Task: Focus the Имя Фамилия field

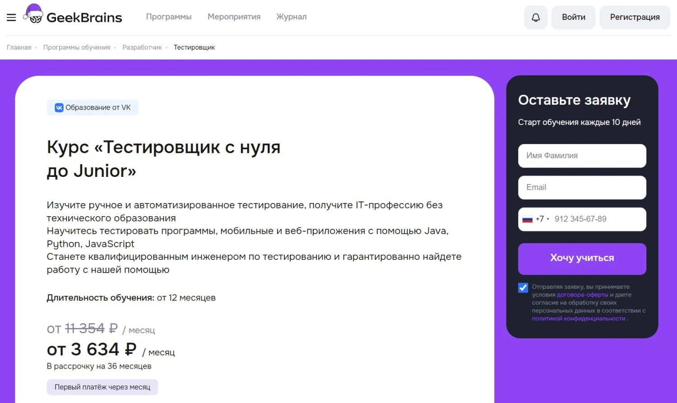Action: pyautogui.click(x=582, y=156)
